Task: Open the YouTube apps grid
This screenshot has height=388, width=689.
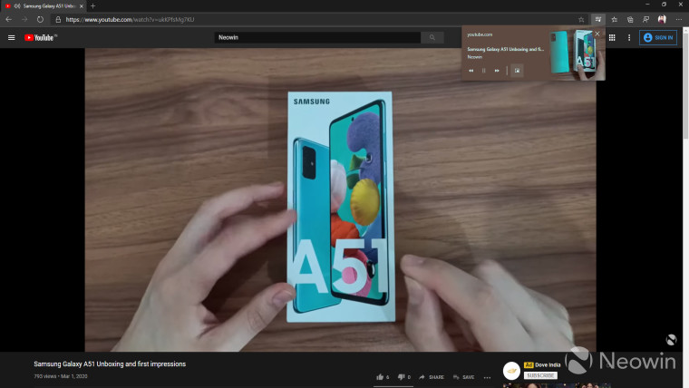Action: pyautogui.click(x=612, y=37)
